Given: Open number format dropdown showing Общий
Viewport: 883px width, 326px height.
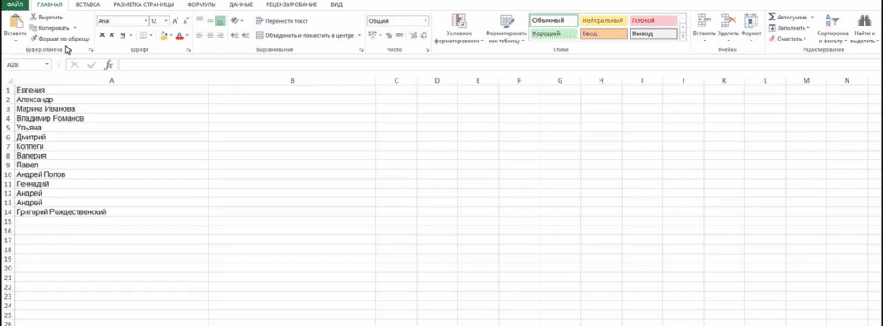Looking at the screenshot, I should tap(426, 21).
